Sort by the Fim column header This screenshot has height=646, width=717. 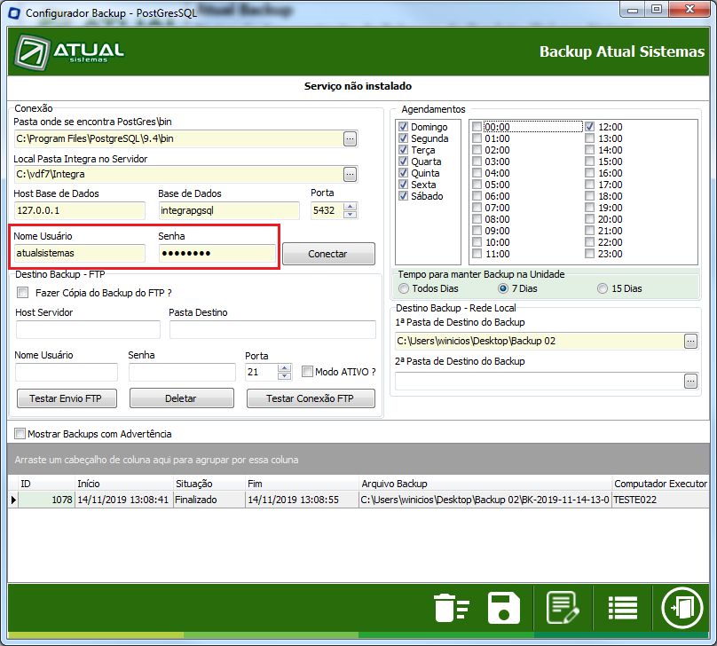point(303,484)
